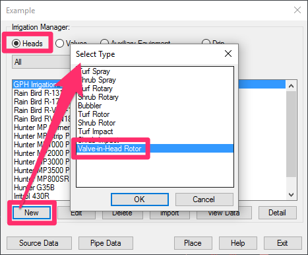Close the Select Type dialog
308x255 pixels.
tap(228, 54)
